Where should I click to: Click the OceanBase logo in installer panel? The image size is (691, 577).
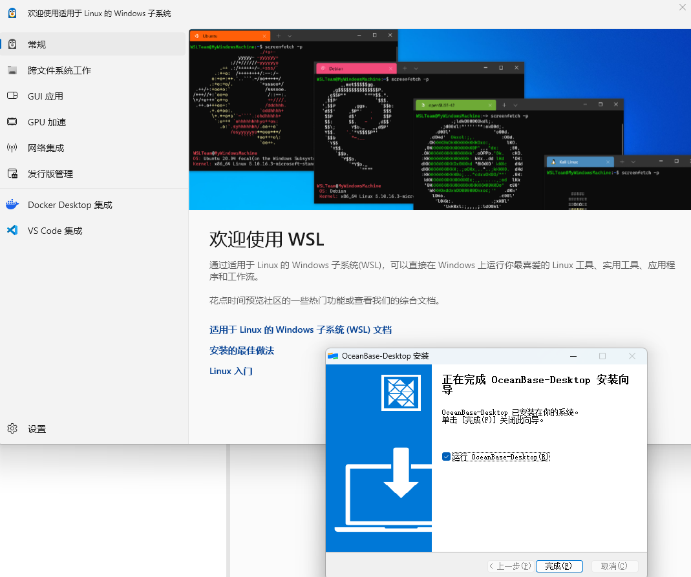pyautogui.click(x=401, y=392)
